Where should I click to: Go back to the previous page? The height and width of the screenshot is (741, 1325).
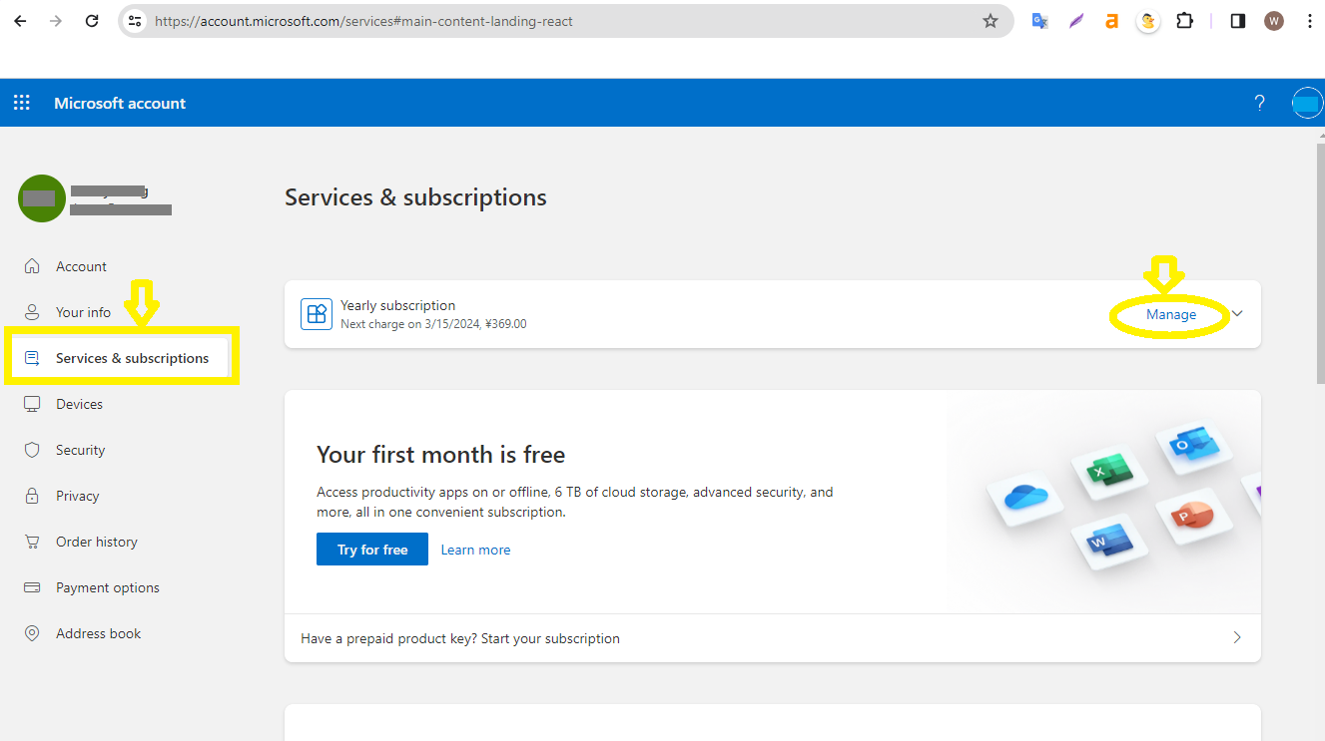(x=20, y=21)
